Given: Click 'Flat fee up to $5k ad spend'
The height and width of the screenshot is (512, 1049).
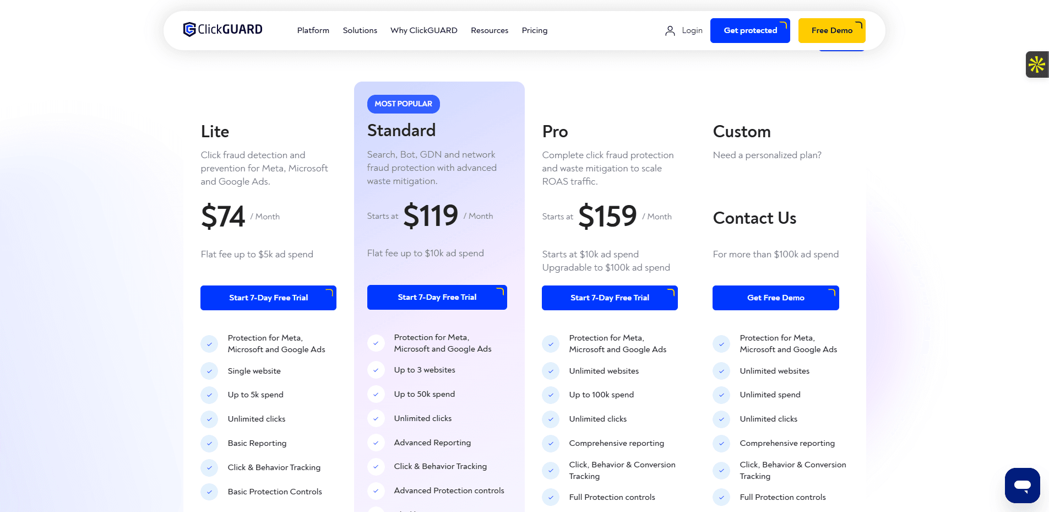Looking at the screenshot, I should pos(257,254).
